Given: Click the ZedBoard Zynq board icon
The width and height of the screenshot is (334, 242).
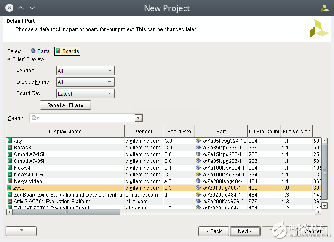Looking at the screenshot, I should pos(10,195).
